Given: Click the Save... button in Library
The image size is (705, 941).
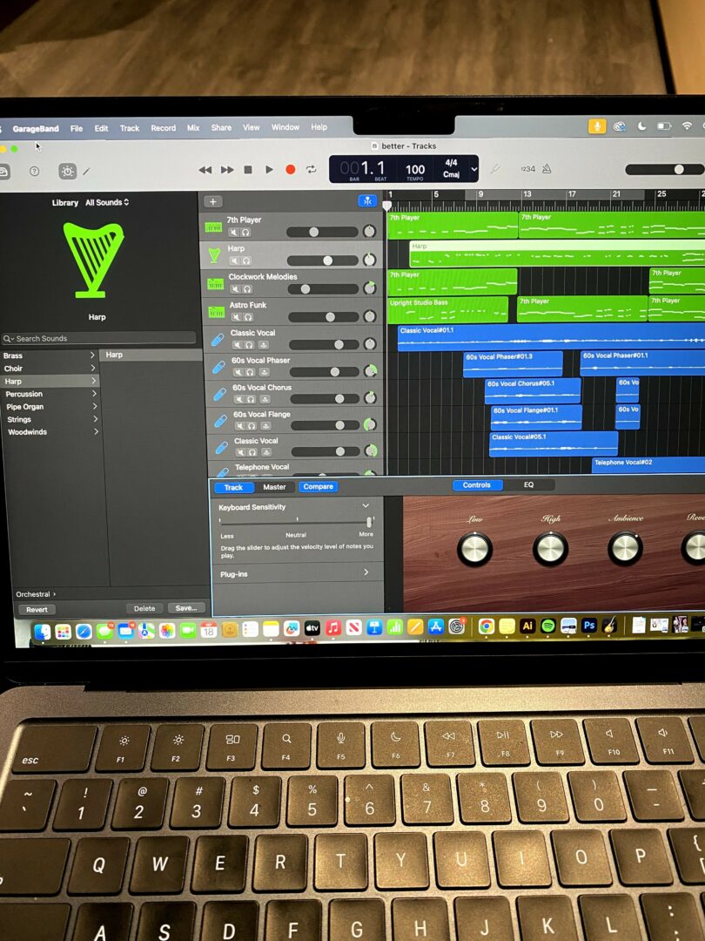Looking at the screenshot, I should [x=186, y=608].
